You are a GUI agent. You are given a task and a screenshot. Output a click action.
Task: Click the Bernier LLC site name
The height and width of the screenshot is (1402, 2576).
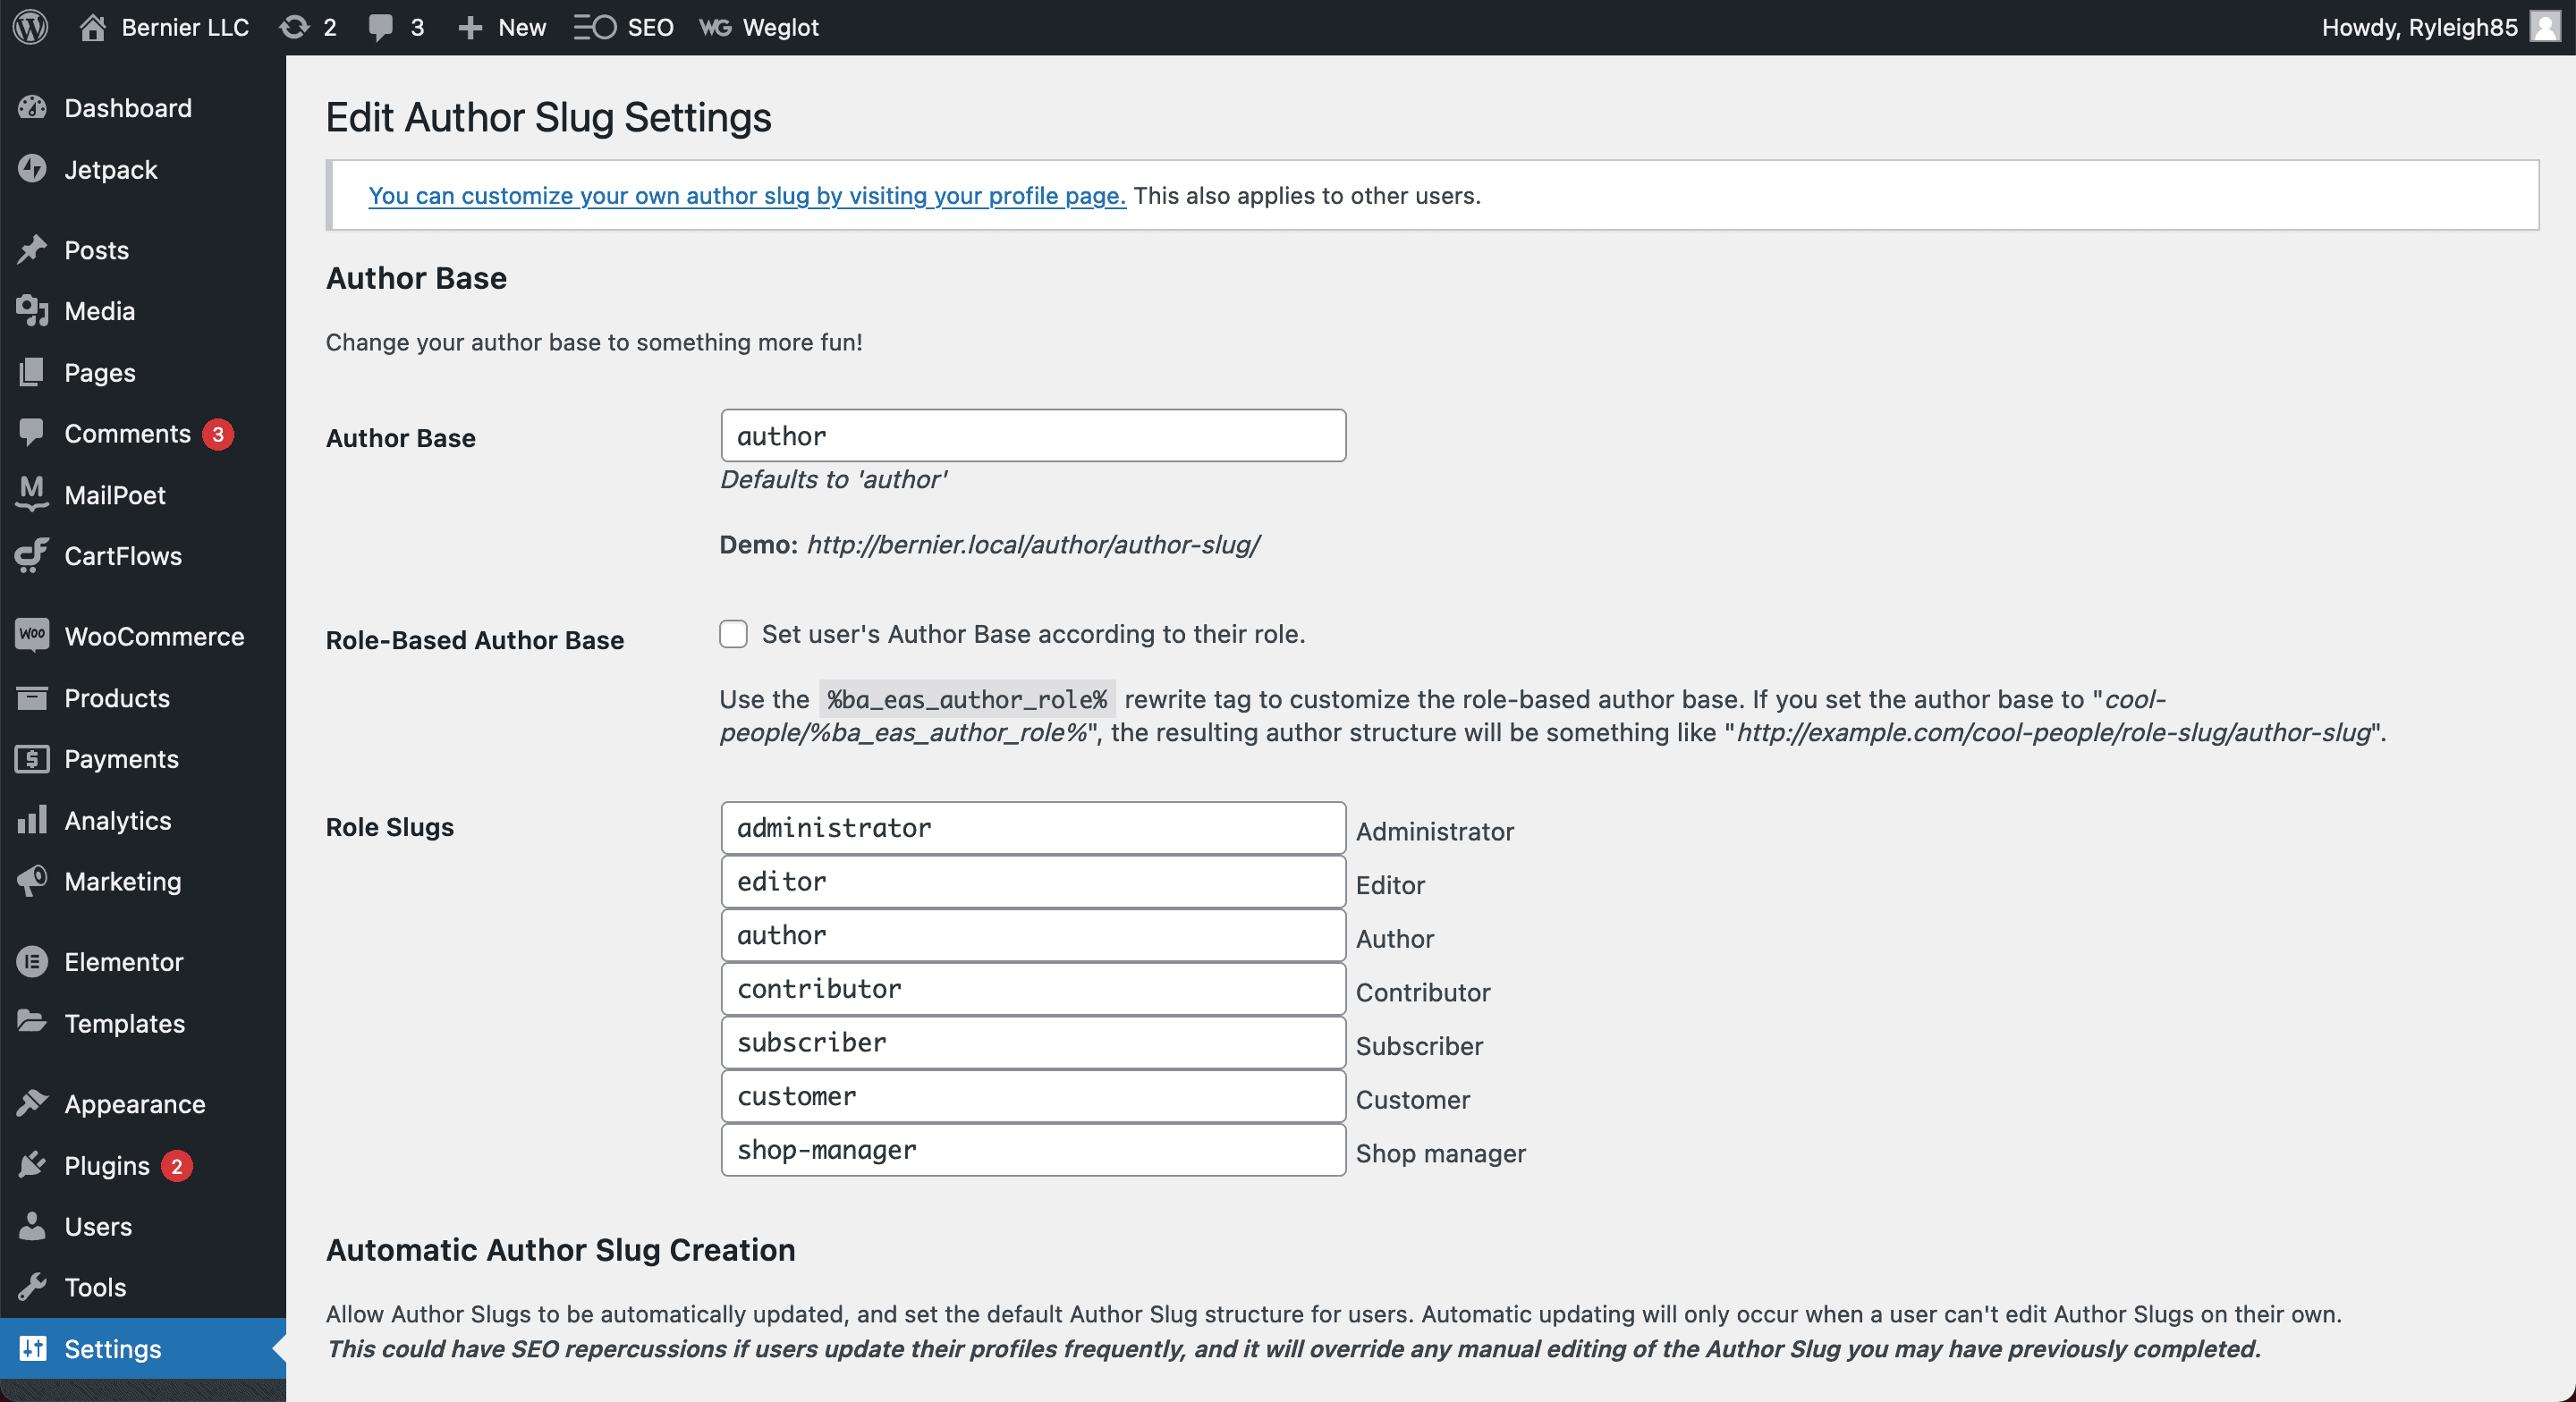pos(185,27)
